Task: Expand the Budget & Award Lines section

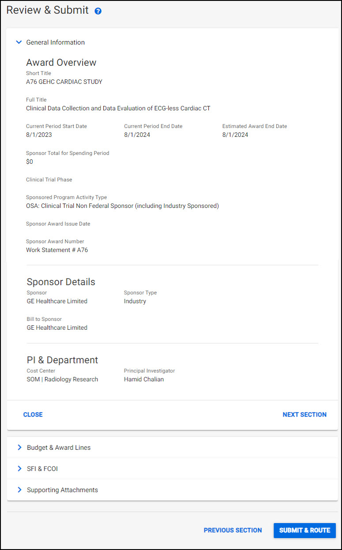Action: (59, 447)
